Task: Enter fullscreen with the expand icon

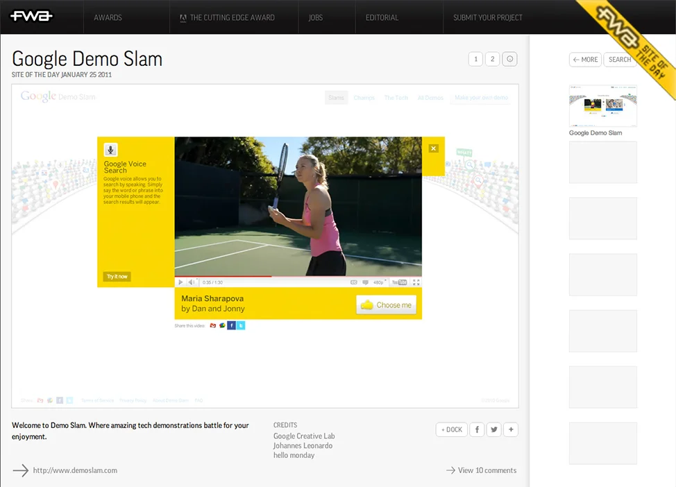Action: (416, 282)
